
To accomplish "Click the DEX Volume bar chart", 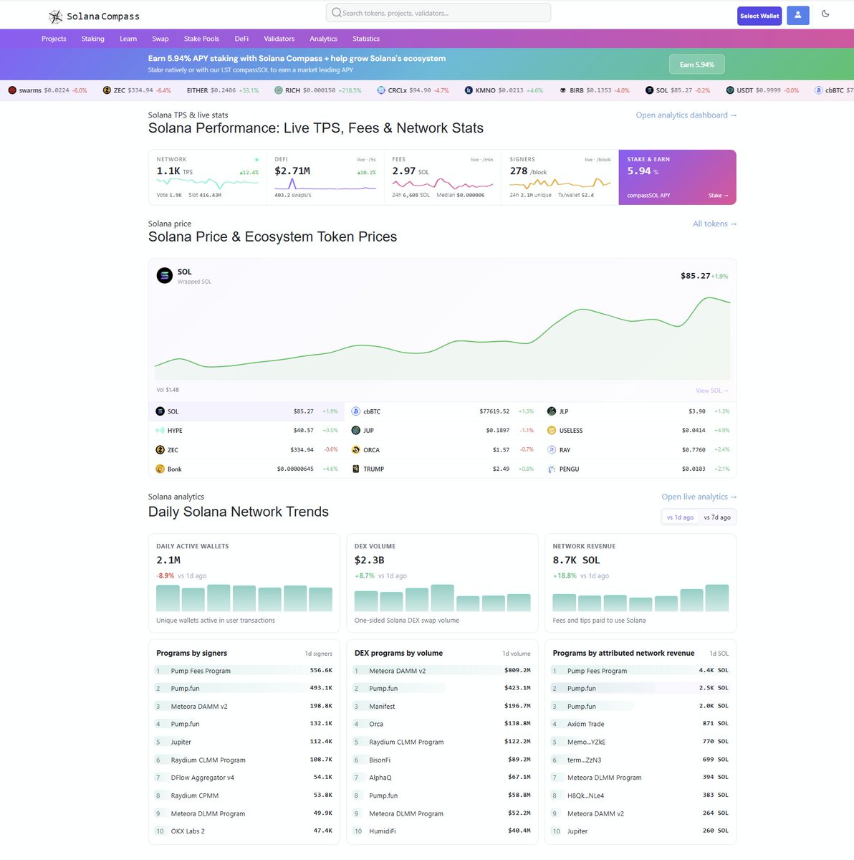I will [x=443, y=598].
